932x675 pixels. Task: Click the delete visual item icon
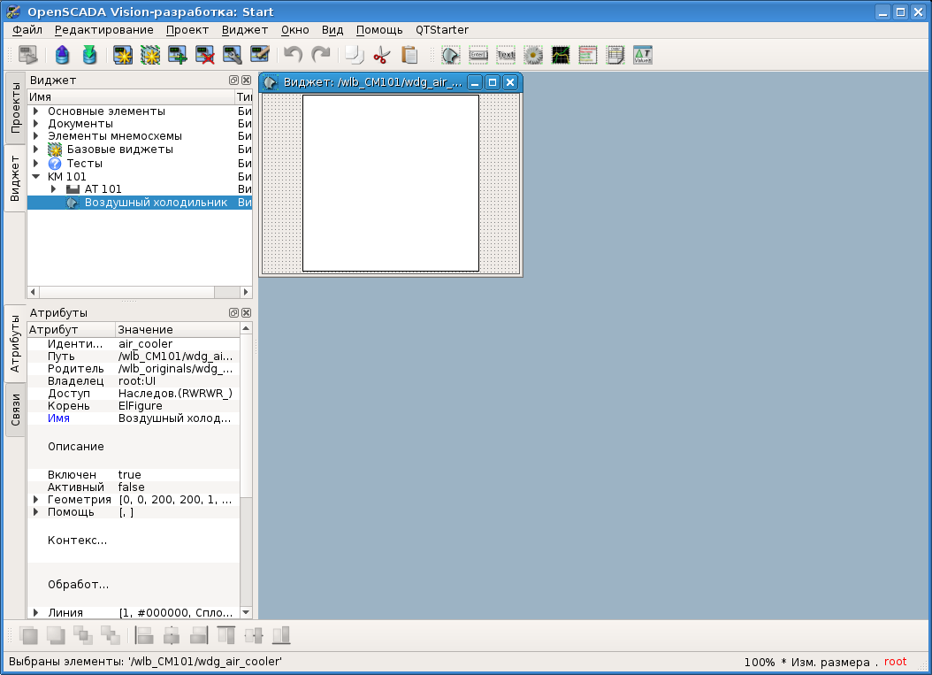tap(205, 55)
